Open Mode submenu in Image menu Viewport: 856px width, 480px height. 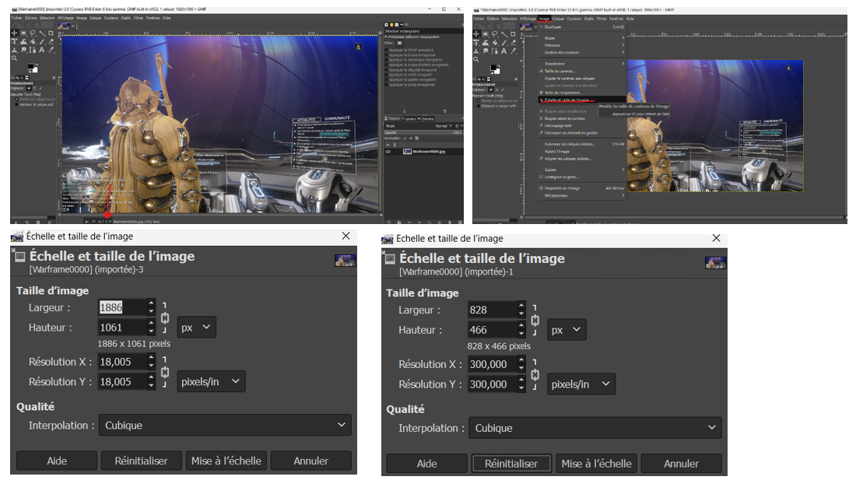[582, 37]
